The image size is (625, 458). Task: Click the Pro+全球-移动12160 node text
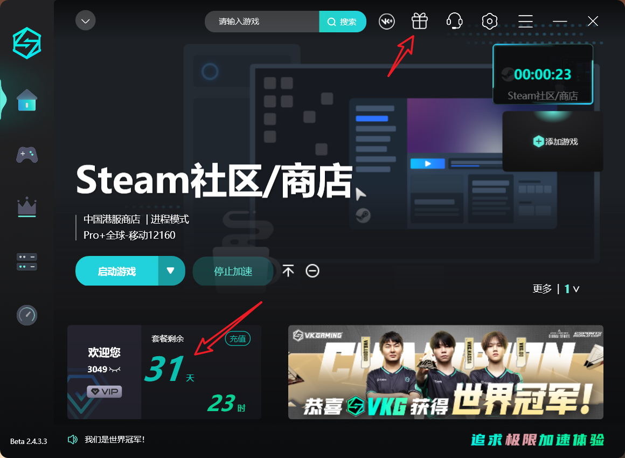point(129,235)
